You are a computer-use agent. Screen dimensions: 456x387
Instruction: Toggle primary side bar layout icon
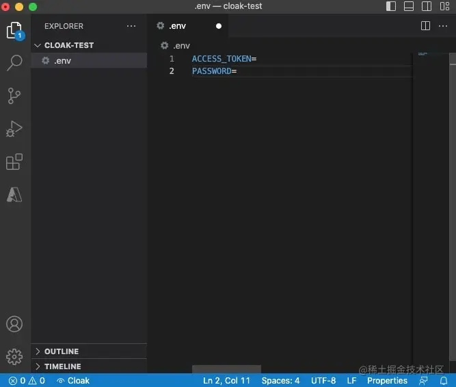391,6
